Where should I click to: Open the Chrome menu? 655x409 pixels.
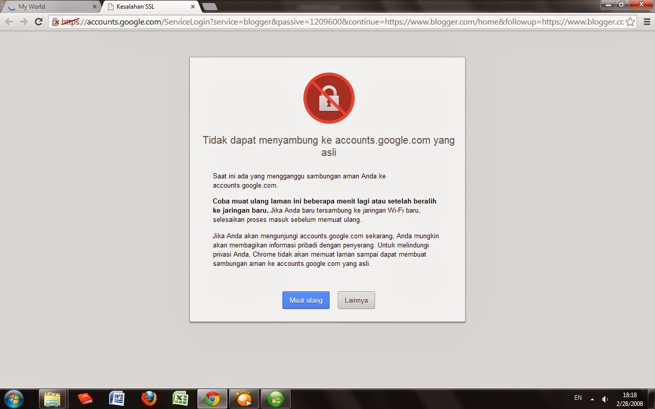pyautogui.click(x=646, y=21)
